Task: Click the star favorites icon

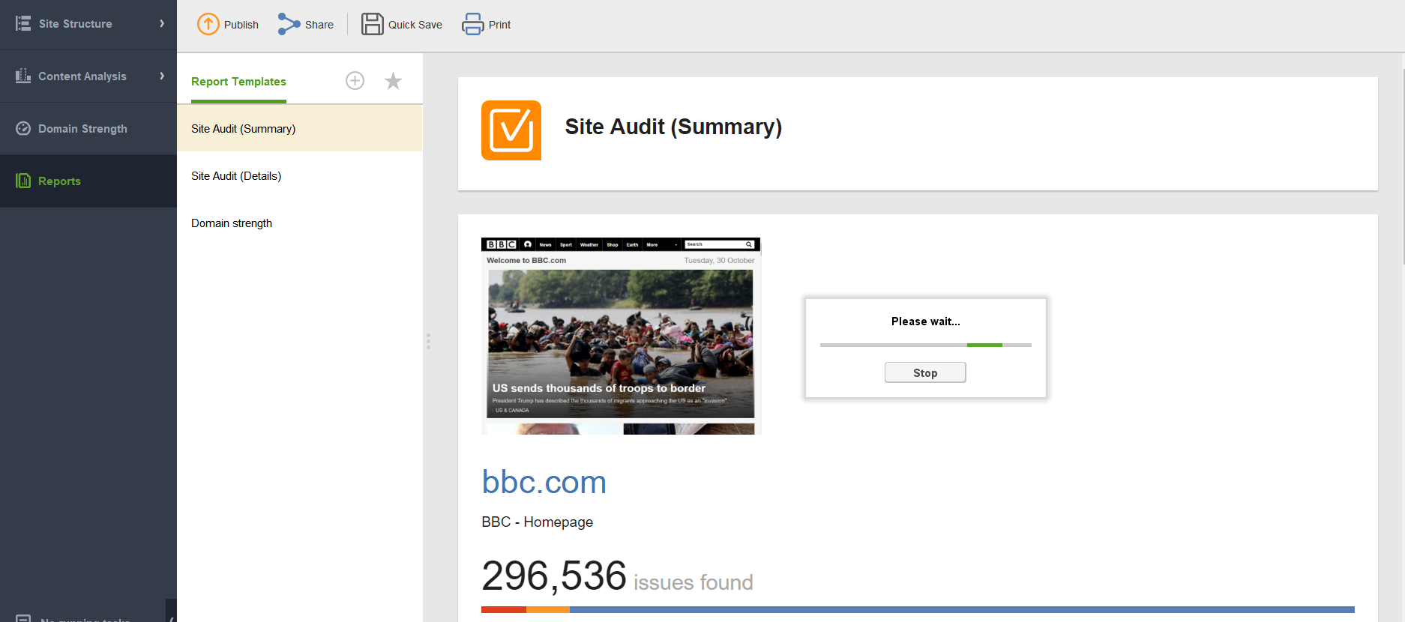Action: point(393,81)
